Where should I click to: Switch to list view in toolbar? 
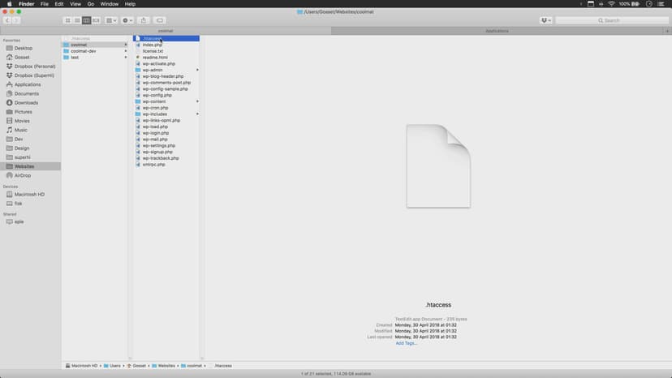click(77, 20)
